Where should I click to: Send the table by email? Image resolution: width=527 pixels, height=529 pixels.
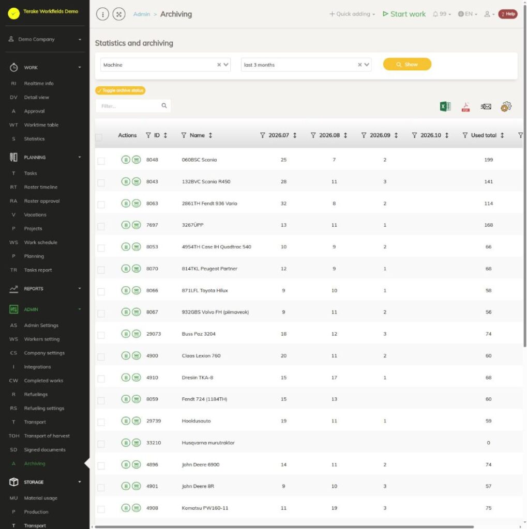coord(486,106)
